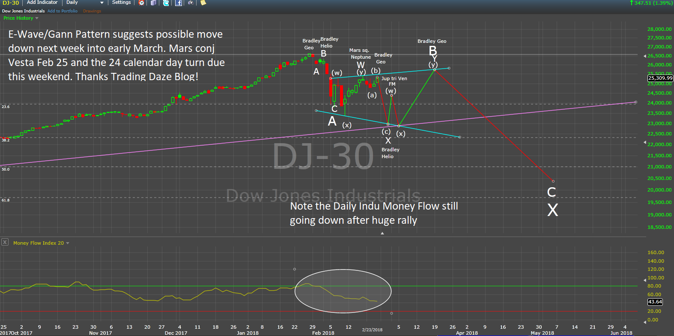Viewport: 674px width, 336px height.
Task: Click the DJ-30 symbol label
Action: point(11,3)
